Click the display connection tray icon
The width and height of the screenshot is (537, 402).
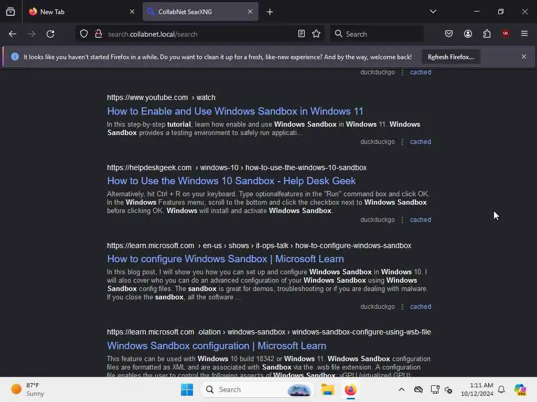(x=435, y=389)
